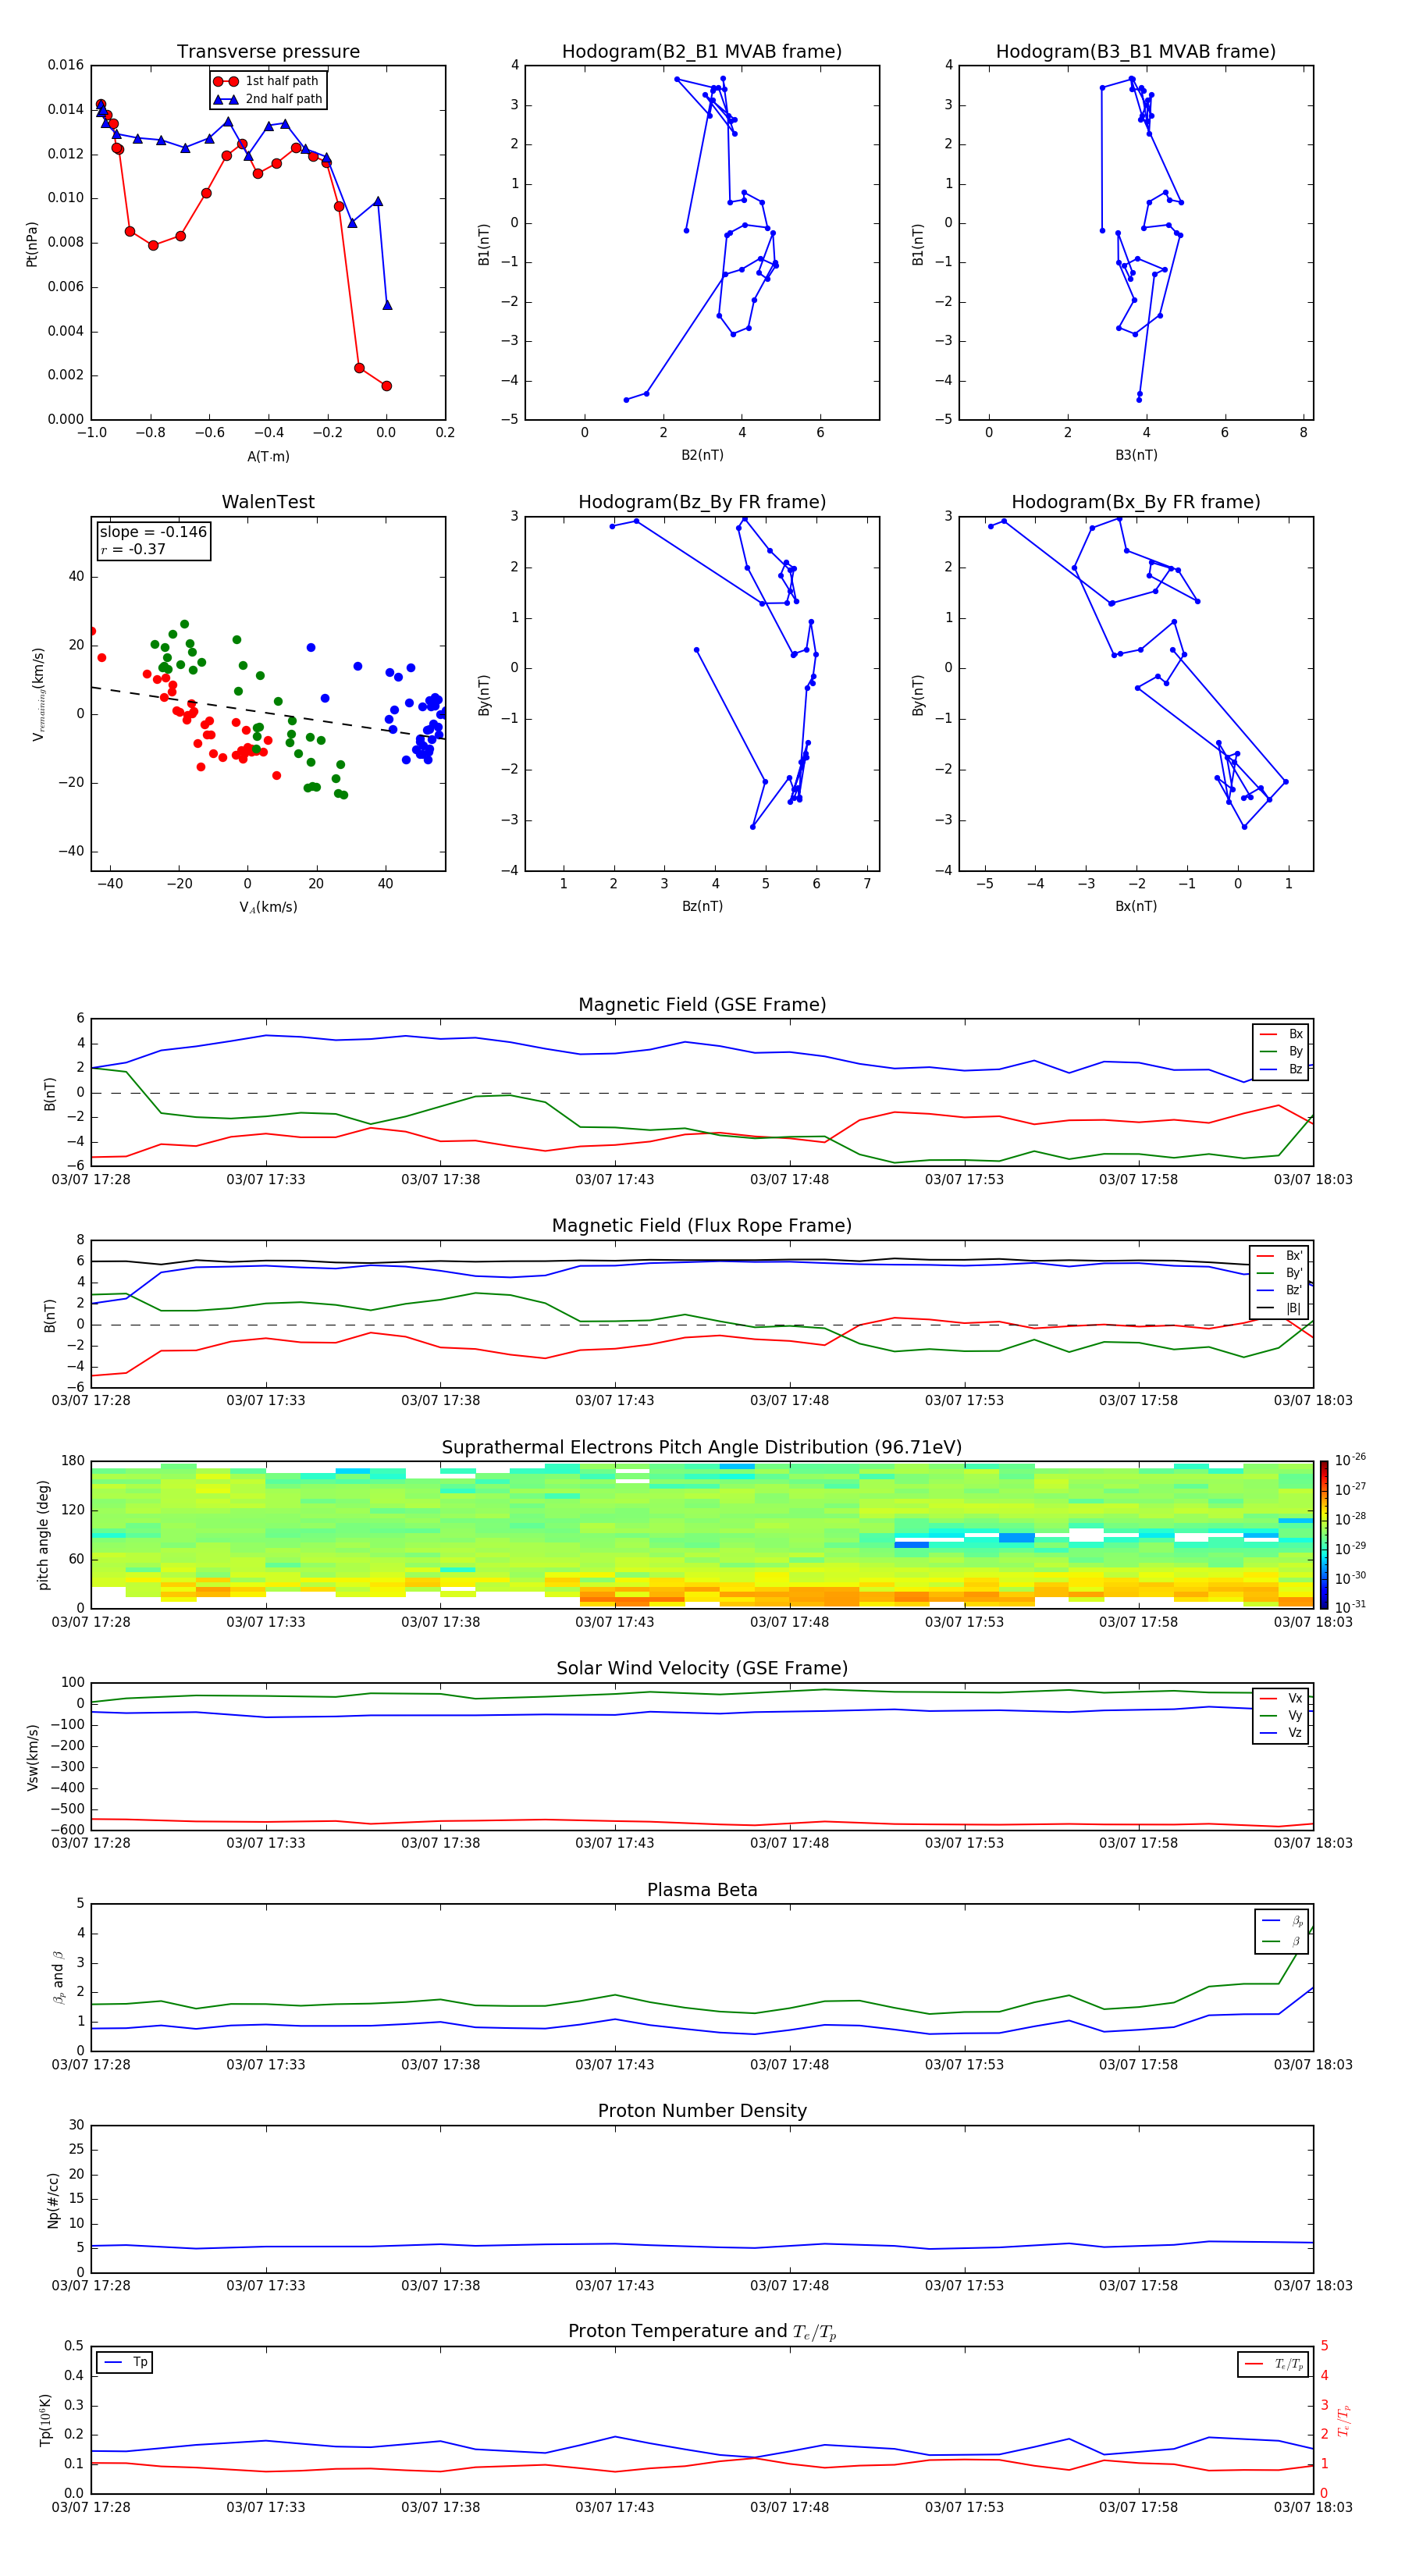1405x2576 pixels.
Task: Click the 'V_A(km/s)' x-axis label
Action: pyautogui.click(x=268, y=907)
